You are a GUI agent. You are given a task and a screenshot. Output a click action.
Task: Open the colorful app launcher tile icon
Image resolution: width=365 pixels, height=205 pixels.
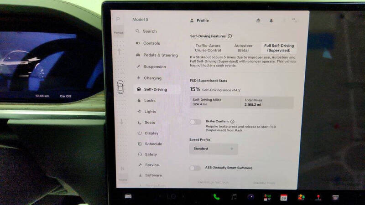pyautogui.click(x=267, y=198)
